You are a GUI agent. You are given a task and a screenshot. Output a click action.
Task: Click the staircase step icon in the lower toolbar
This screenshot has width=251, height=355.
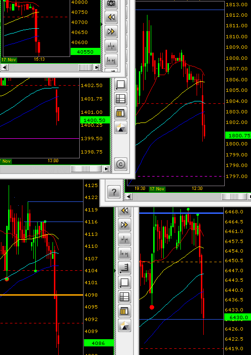pyautogui.click(x=125, y=268)
